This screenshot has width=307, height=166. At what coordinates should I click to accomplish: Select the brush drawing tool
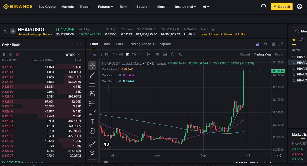coord(92,112)
